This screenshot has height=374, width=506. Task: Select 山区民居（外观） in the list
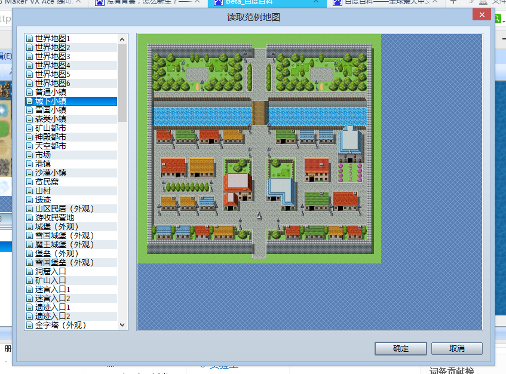point(71,209)
